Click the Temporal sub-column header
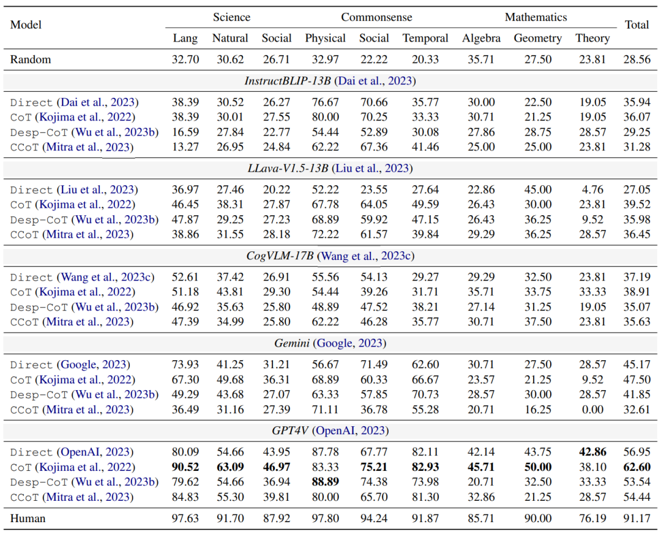The height and width of the screenshot is (535, 661). [425, 38]
